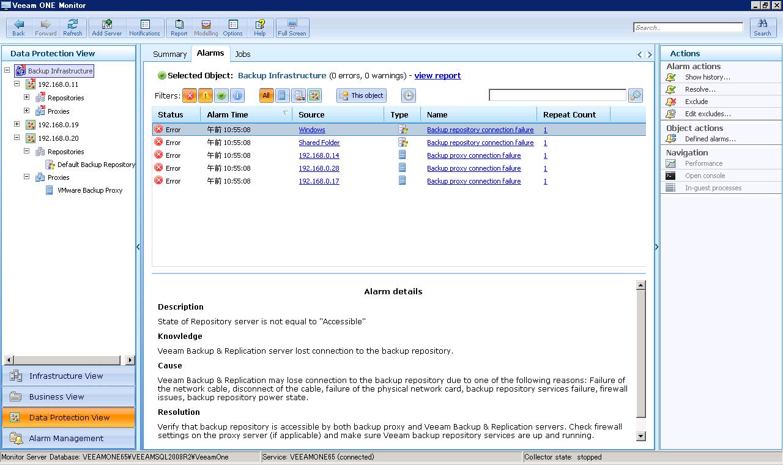Open Alarm Management pane
This screenshot has height=465, width=783.
point(69,438)
